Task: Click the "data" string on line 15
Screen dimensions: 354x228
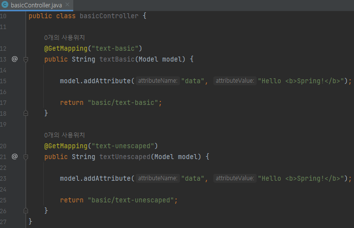Action: click(x=193, y=81)
